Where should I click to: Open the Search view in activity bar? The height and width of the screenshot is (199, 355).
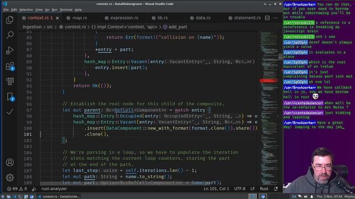tap(10, 35)
